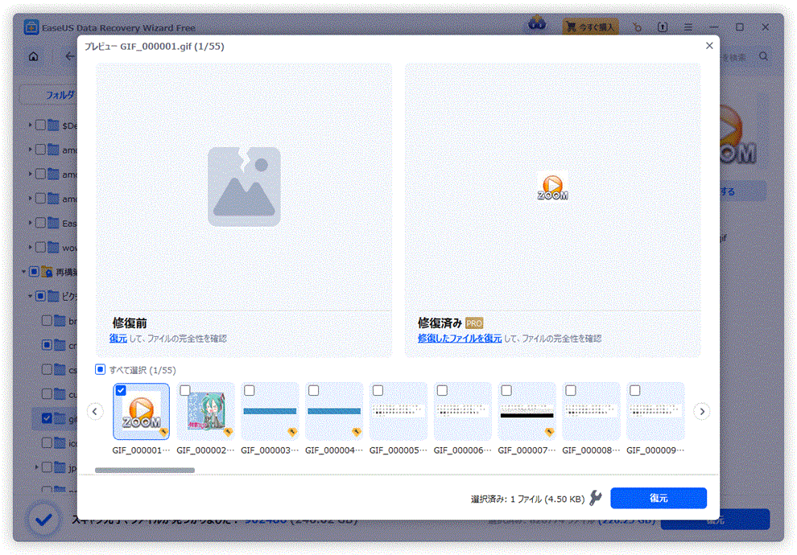The width and height of the screenshot is (797, 555).
Task: Toggle the すべて選択 select-all checkbox
Action: [101, 368]
